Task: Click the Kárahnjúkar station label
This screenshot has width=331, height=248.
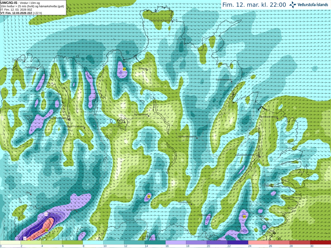Action: (x=185, y=202)
